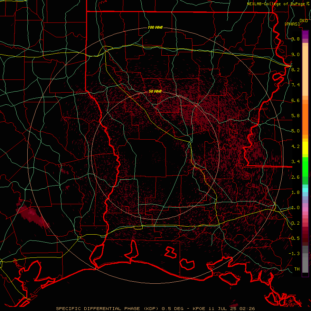Select the 7.4 colorbar value

coord(295,85)
